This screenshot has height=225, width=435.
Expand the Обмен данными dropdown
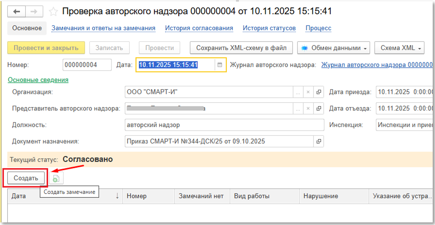[333, 48]
